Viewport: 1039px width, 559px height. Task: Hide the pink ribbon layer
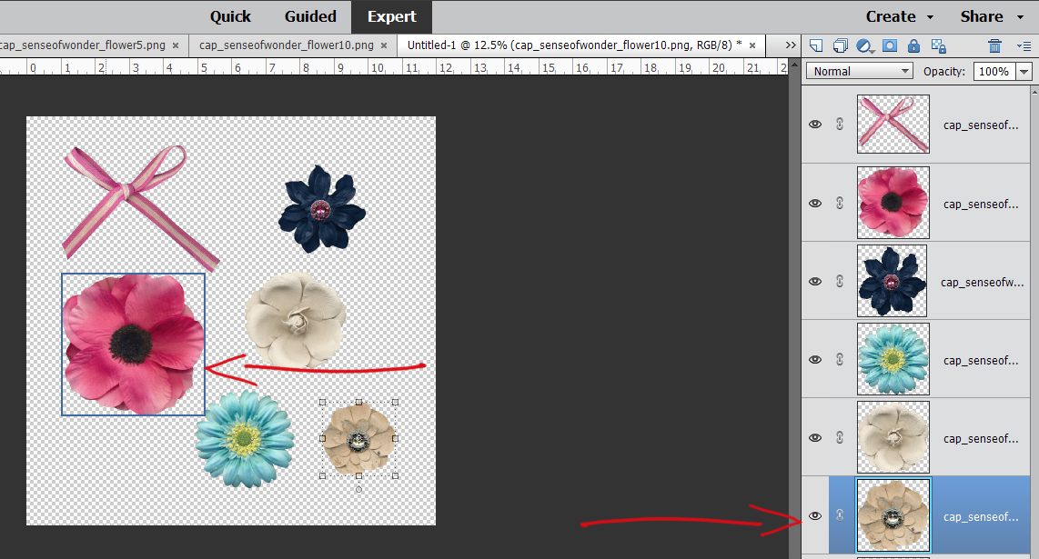[x=815, y=124]
